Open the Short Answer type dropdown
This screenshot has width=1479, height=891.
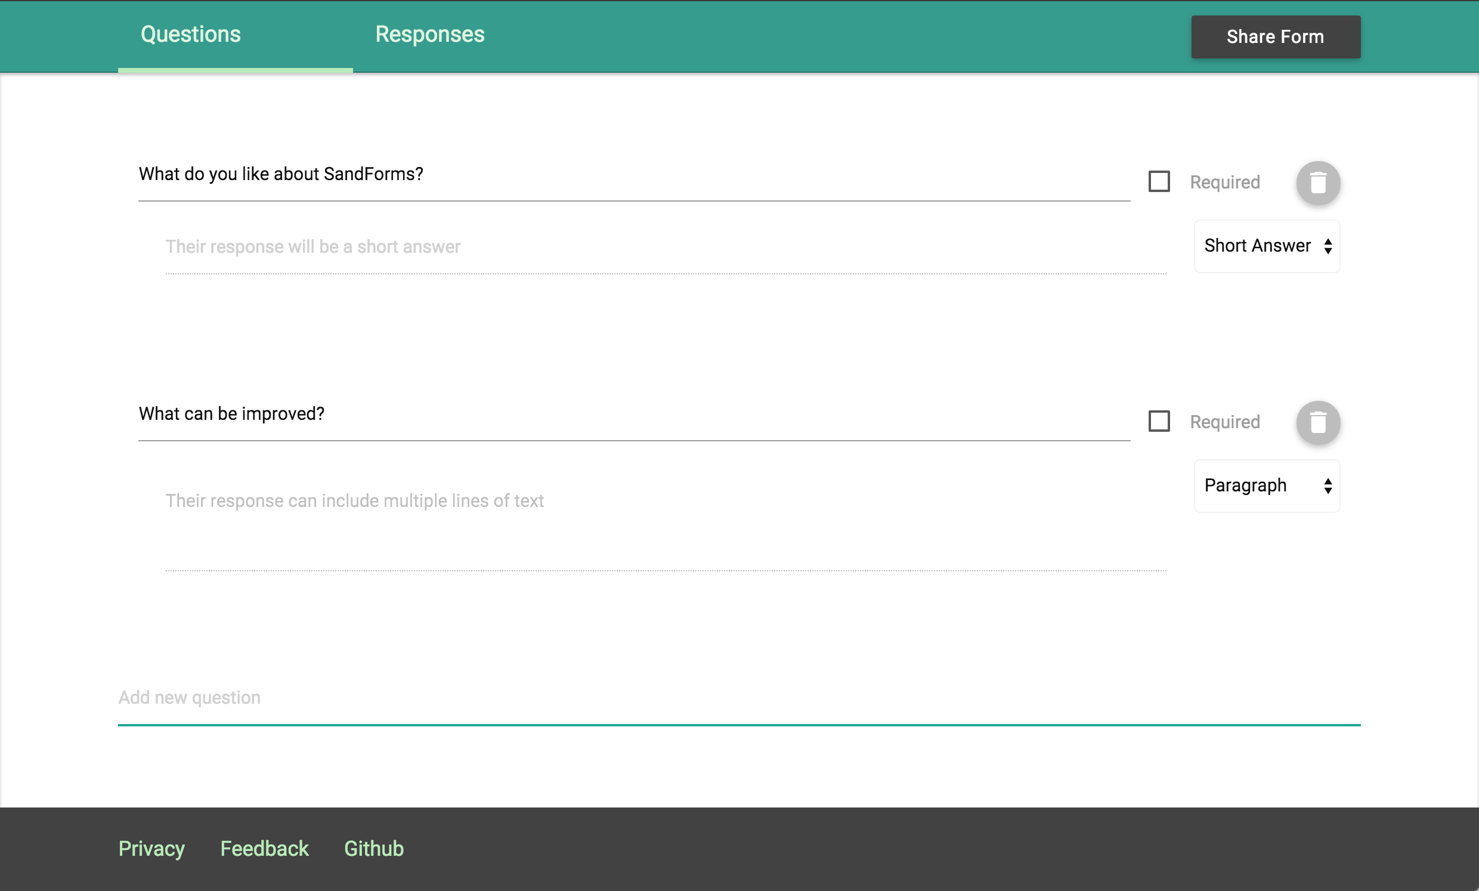[1267, 246]
